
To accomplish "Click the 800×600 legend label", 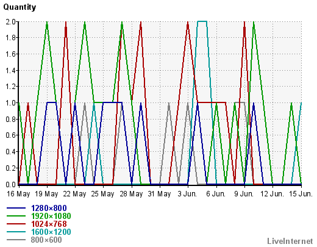I will point(46,240).
